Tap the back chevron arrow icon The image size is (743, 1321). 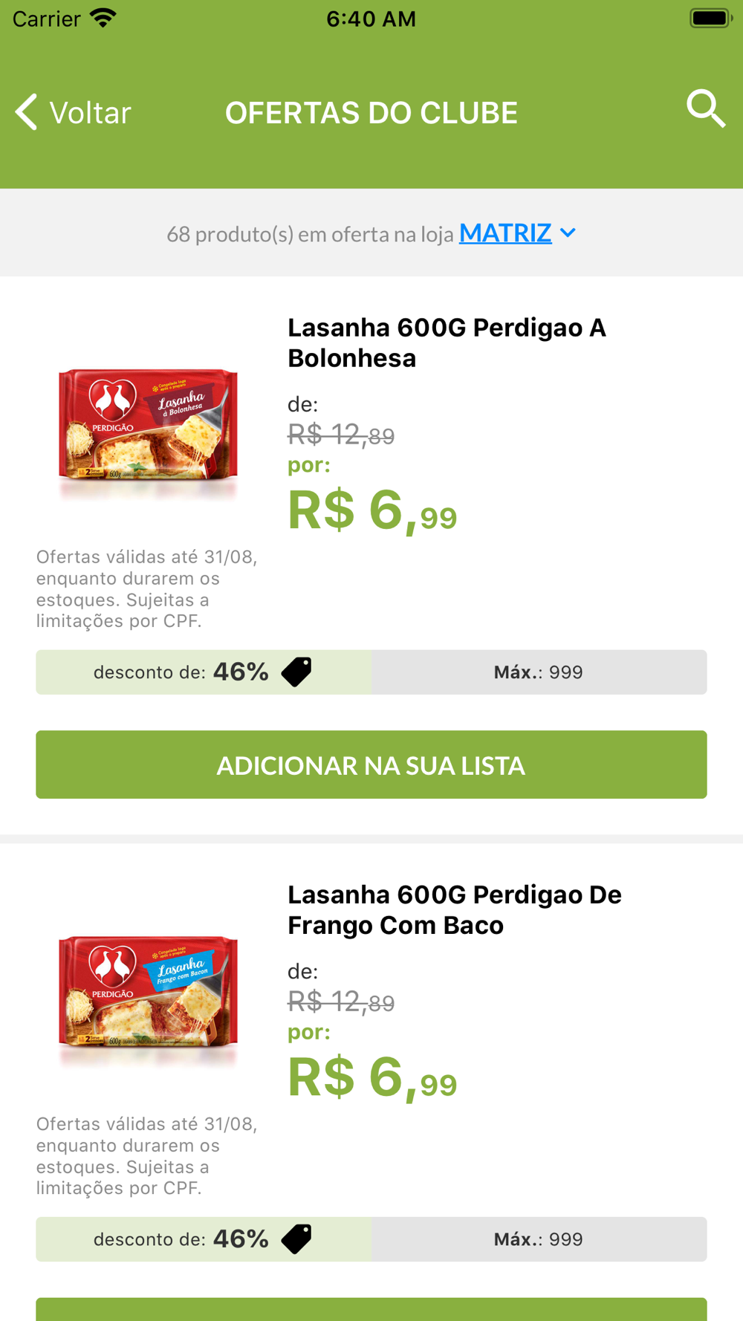point(27,112)
